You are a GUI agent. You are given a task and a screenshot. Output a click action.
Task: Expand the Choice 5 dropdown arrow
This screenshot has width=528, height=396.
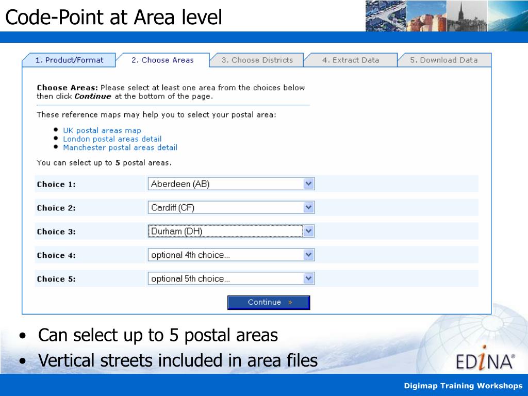pos(308,278)
